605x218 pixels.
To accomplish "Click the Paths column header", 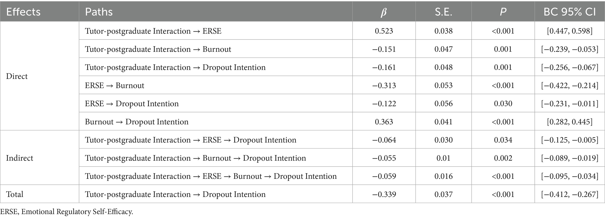I will (99, 12).
